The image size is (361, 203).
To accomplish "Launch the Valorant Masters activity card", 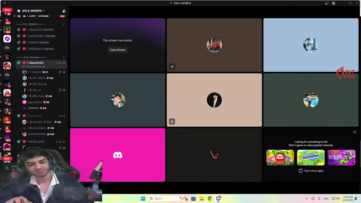I will pos(342,158).
